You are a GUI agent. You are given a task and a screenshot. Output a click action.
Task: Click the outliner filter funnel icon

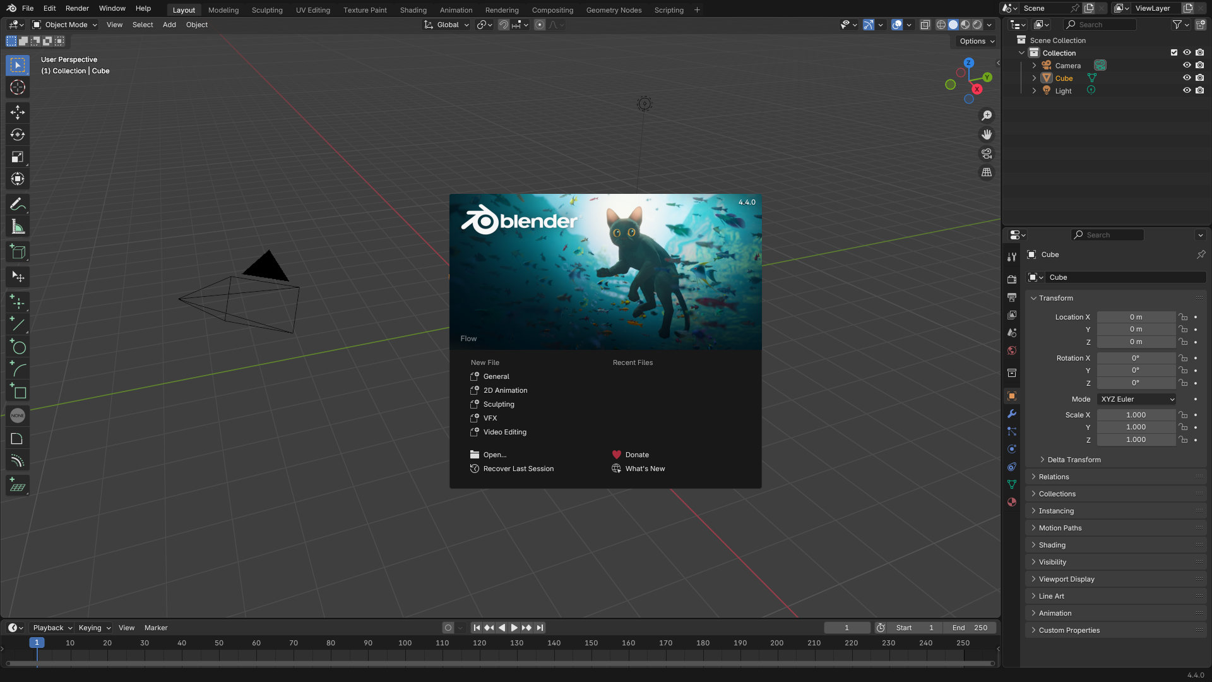pyautogui.click(x=1177, y=25)
